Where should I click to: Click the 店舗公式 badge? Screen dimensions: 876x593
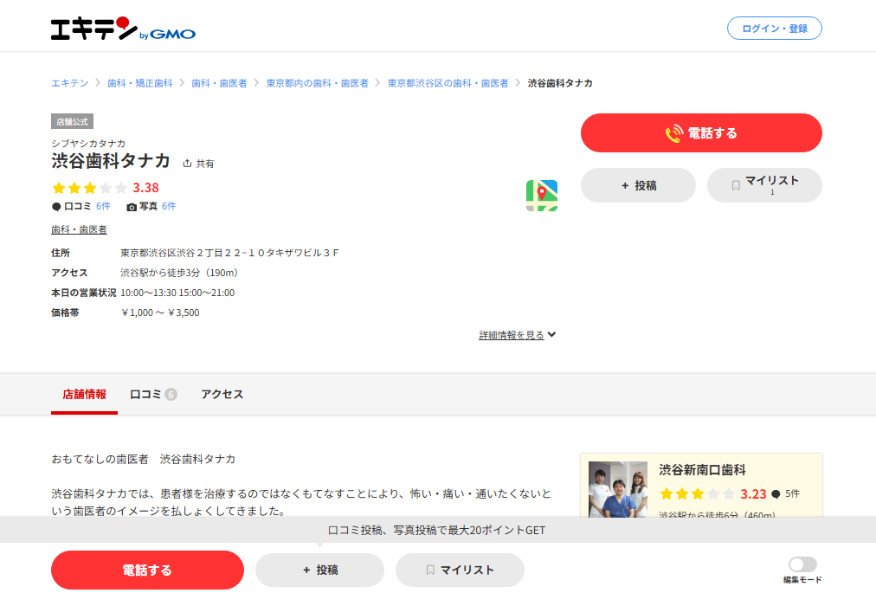pos(72,121)
